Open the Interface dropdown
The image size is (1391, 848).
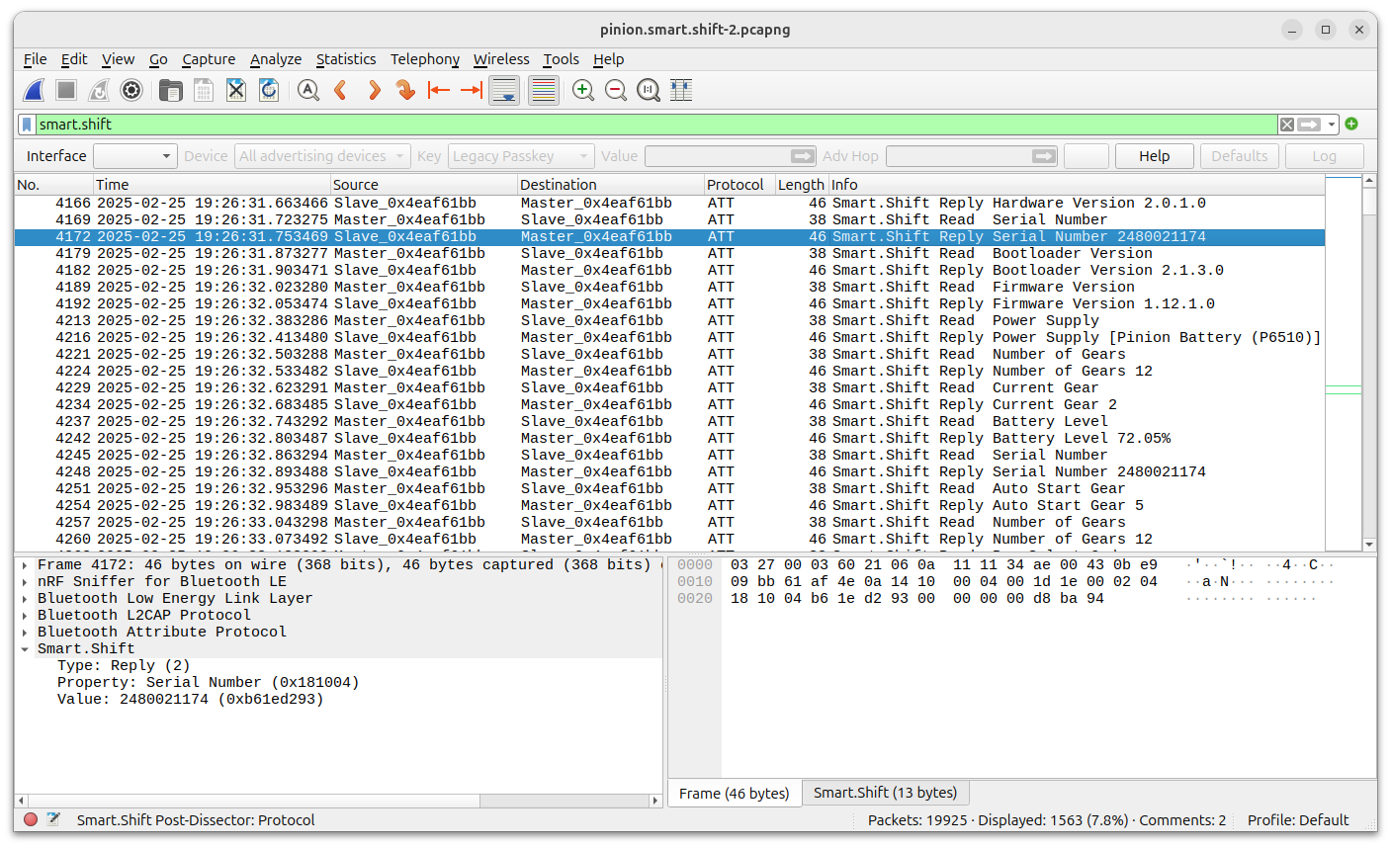[134, 156]
